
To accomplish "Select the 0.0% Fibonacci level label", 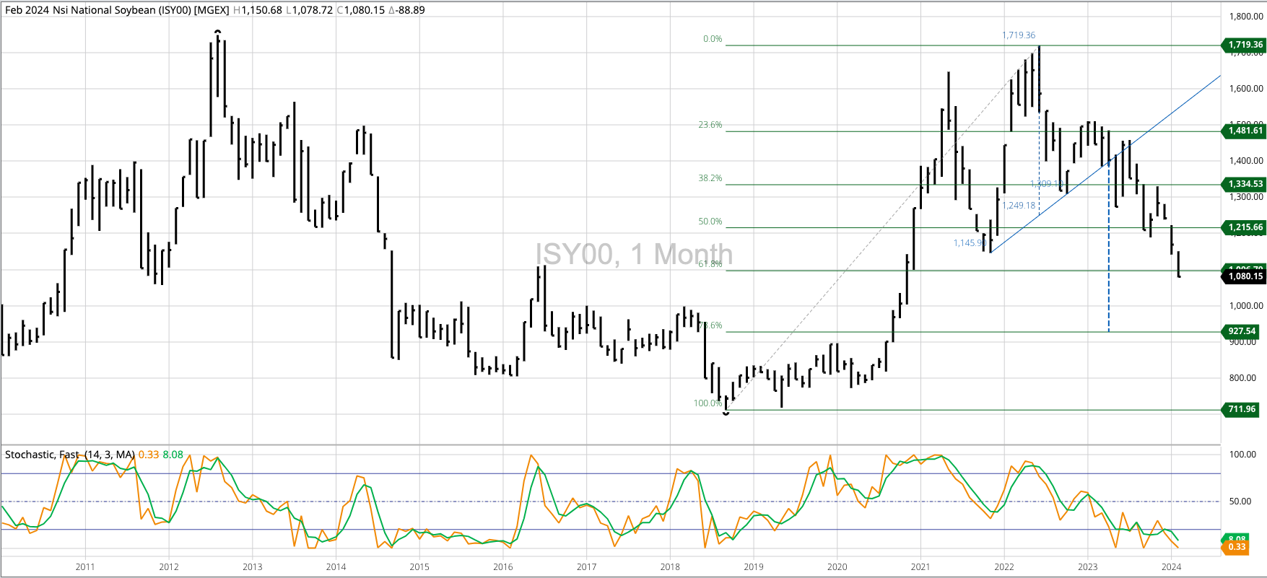I will coord(712,39).
